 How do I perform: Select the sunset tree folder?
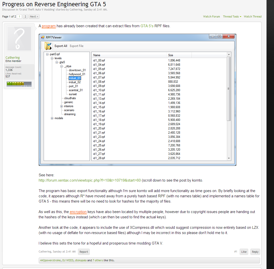(73, 94)
